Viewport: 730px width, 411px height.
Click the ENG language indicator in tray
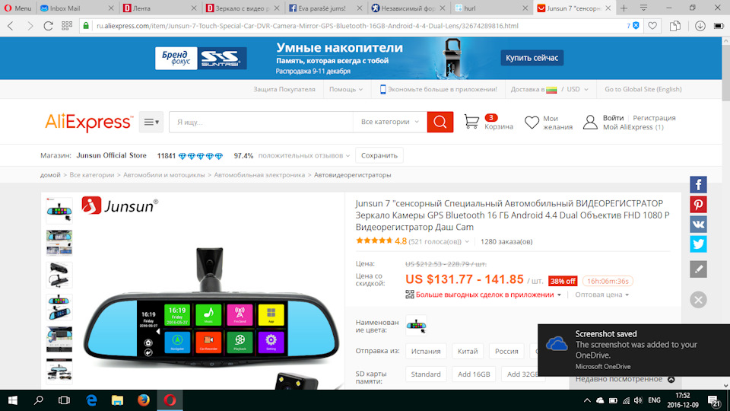pos(654,400)
